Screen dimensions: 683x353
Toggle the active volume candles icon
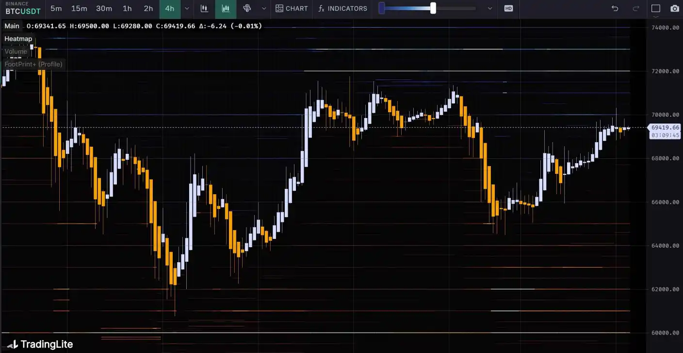pyautogui.click(x=226, y=8)
